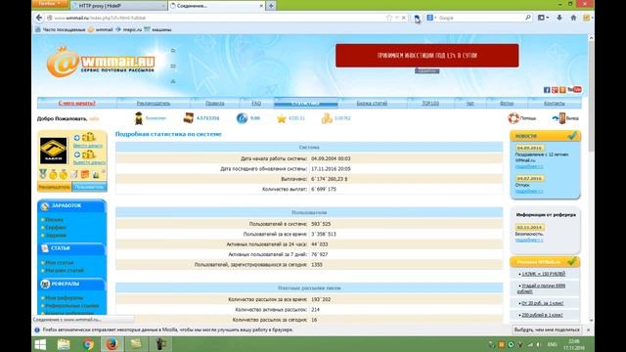Image resolution: width=626 pixels, height=352 pixels.
Task: Click the treasure chest balance icon
Action: tap(189, 118)
